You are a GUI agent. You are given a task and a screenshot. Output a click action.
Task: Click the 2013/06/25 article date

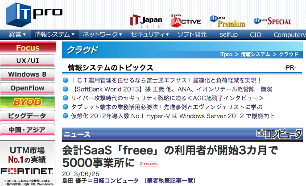(x=81, y=174)
